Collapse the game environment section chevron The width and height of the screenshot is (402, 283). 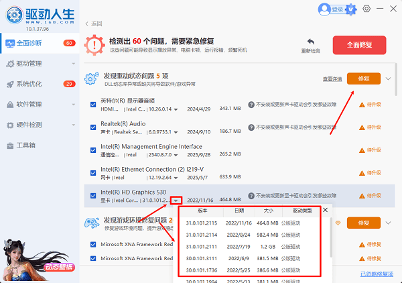tap(388, 223)
